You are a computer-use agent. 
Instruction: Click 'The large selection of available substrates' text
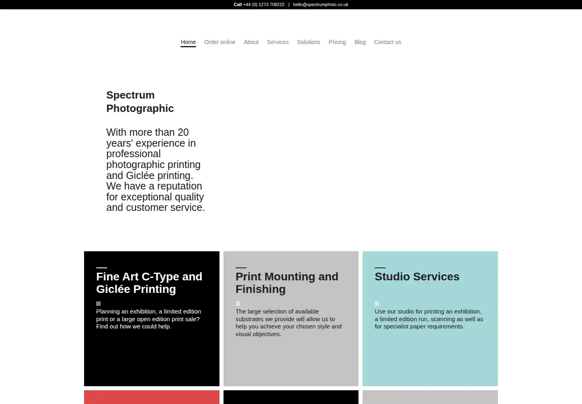289,323
